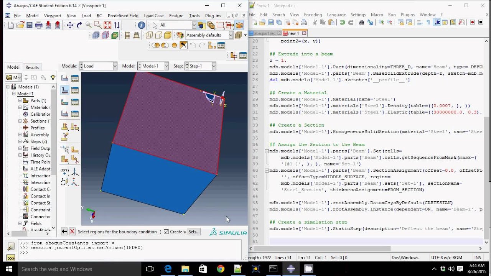
Task: Click the Notepad++ Record Macro icon
Action: tap(472, 23)
